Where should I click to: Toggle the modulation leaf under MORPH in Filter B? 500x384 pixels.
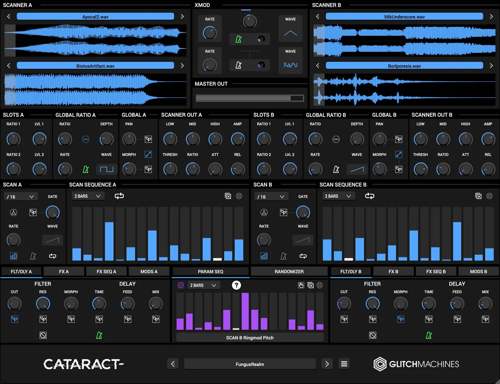pos(401,319)
